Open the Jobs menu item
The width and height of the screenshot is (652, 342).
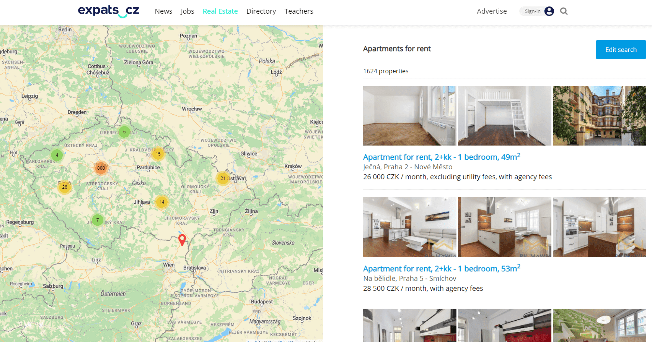tap(187, 11)
